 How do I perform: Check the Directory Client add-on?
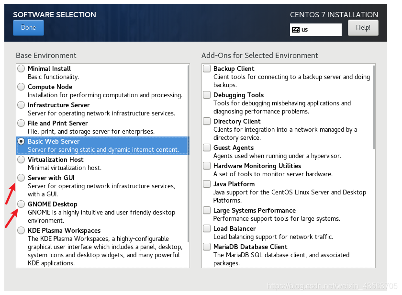pyautogui.click(x=207, y=121)
